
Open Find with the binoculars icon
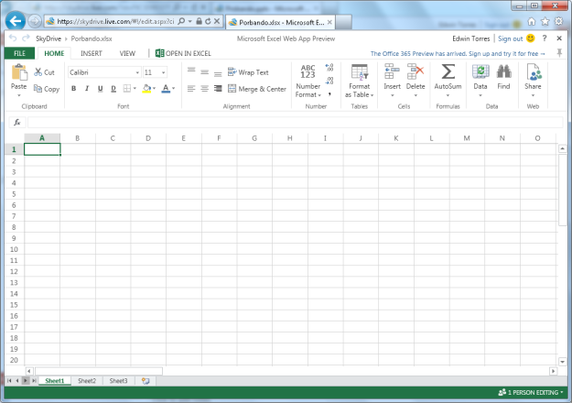503,72
